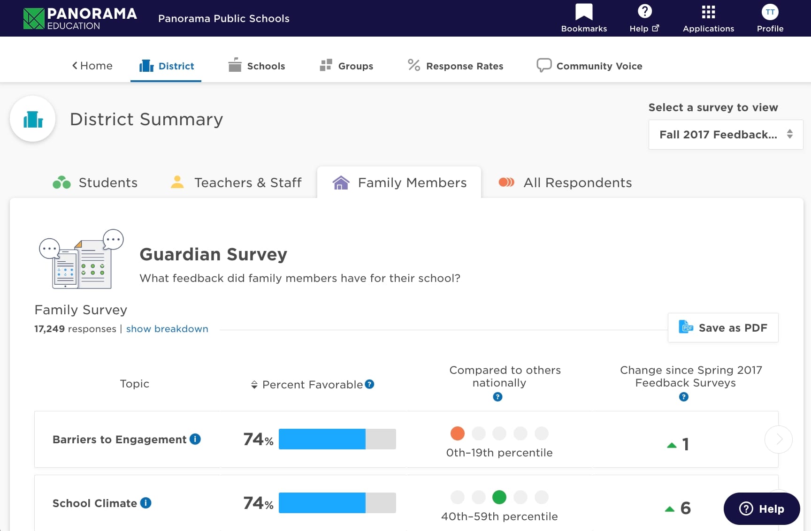Viewport: 811px width, 531px height.
Task: Click the School Climate green up arrow
Action: click(x=670, y=509)
